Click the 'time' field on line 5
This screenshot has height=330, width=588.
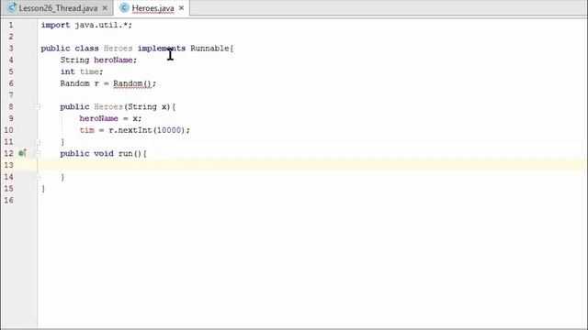tap(89, 71)
